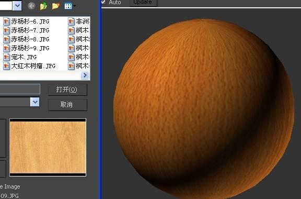The image size is (301, 199).
Task: Click the rendered sphere material preview
Action: click(x=204, y=109)
